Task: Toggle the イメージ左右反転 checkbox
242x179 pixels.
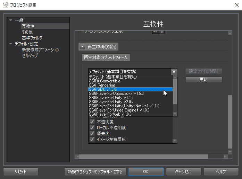Action: click(x=92, y=139)
